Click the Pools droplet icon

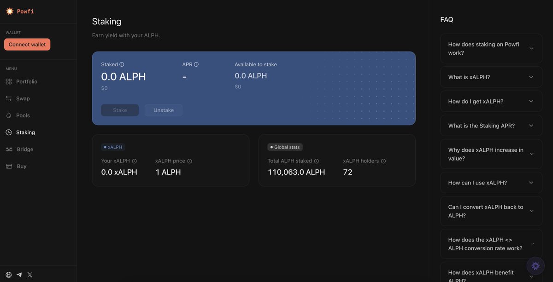[9, 115]
